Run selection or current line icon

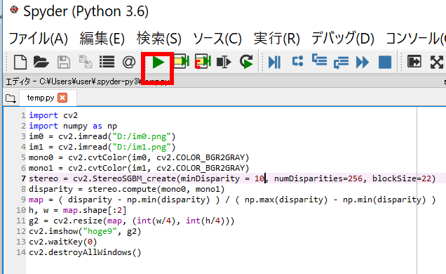click(224, 62)
